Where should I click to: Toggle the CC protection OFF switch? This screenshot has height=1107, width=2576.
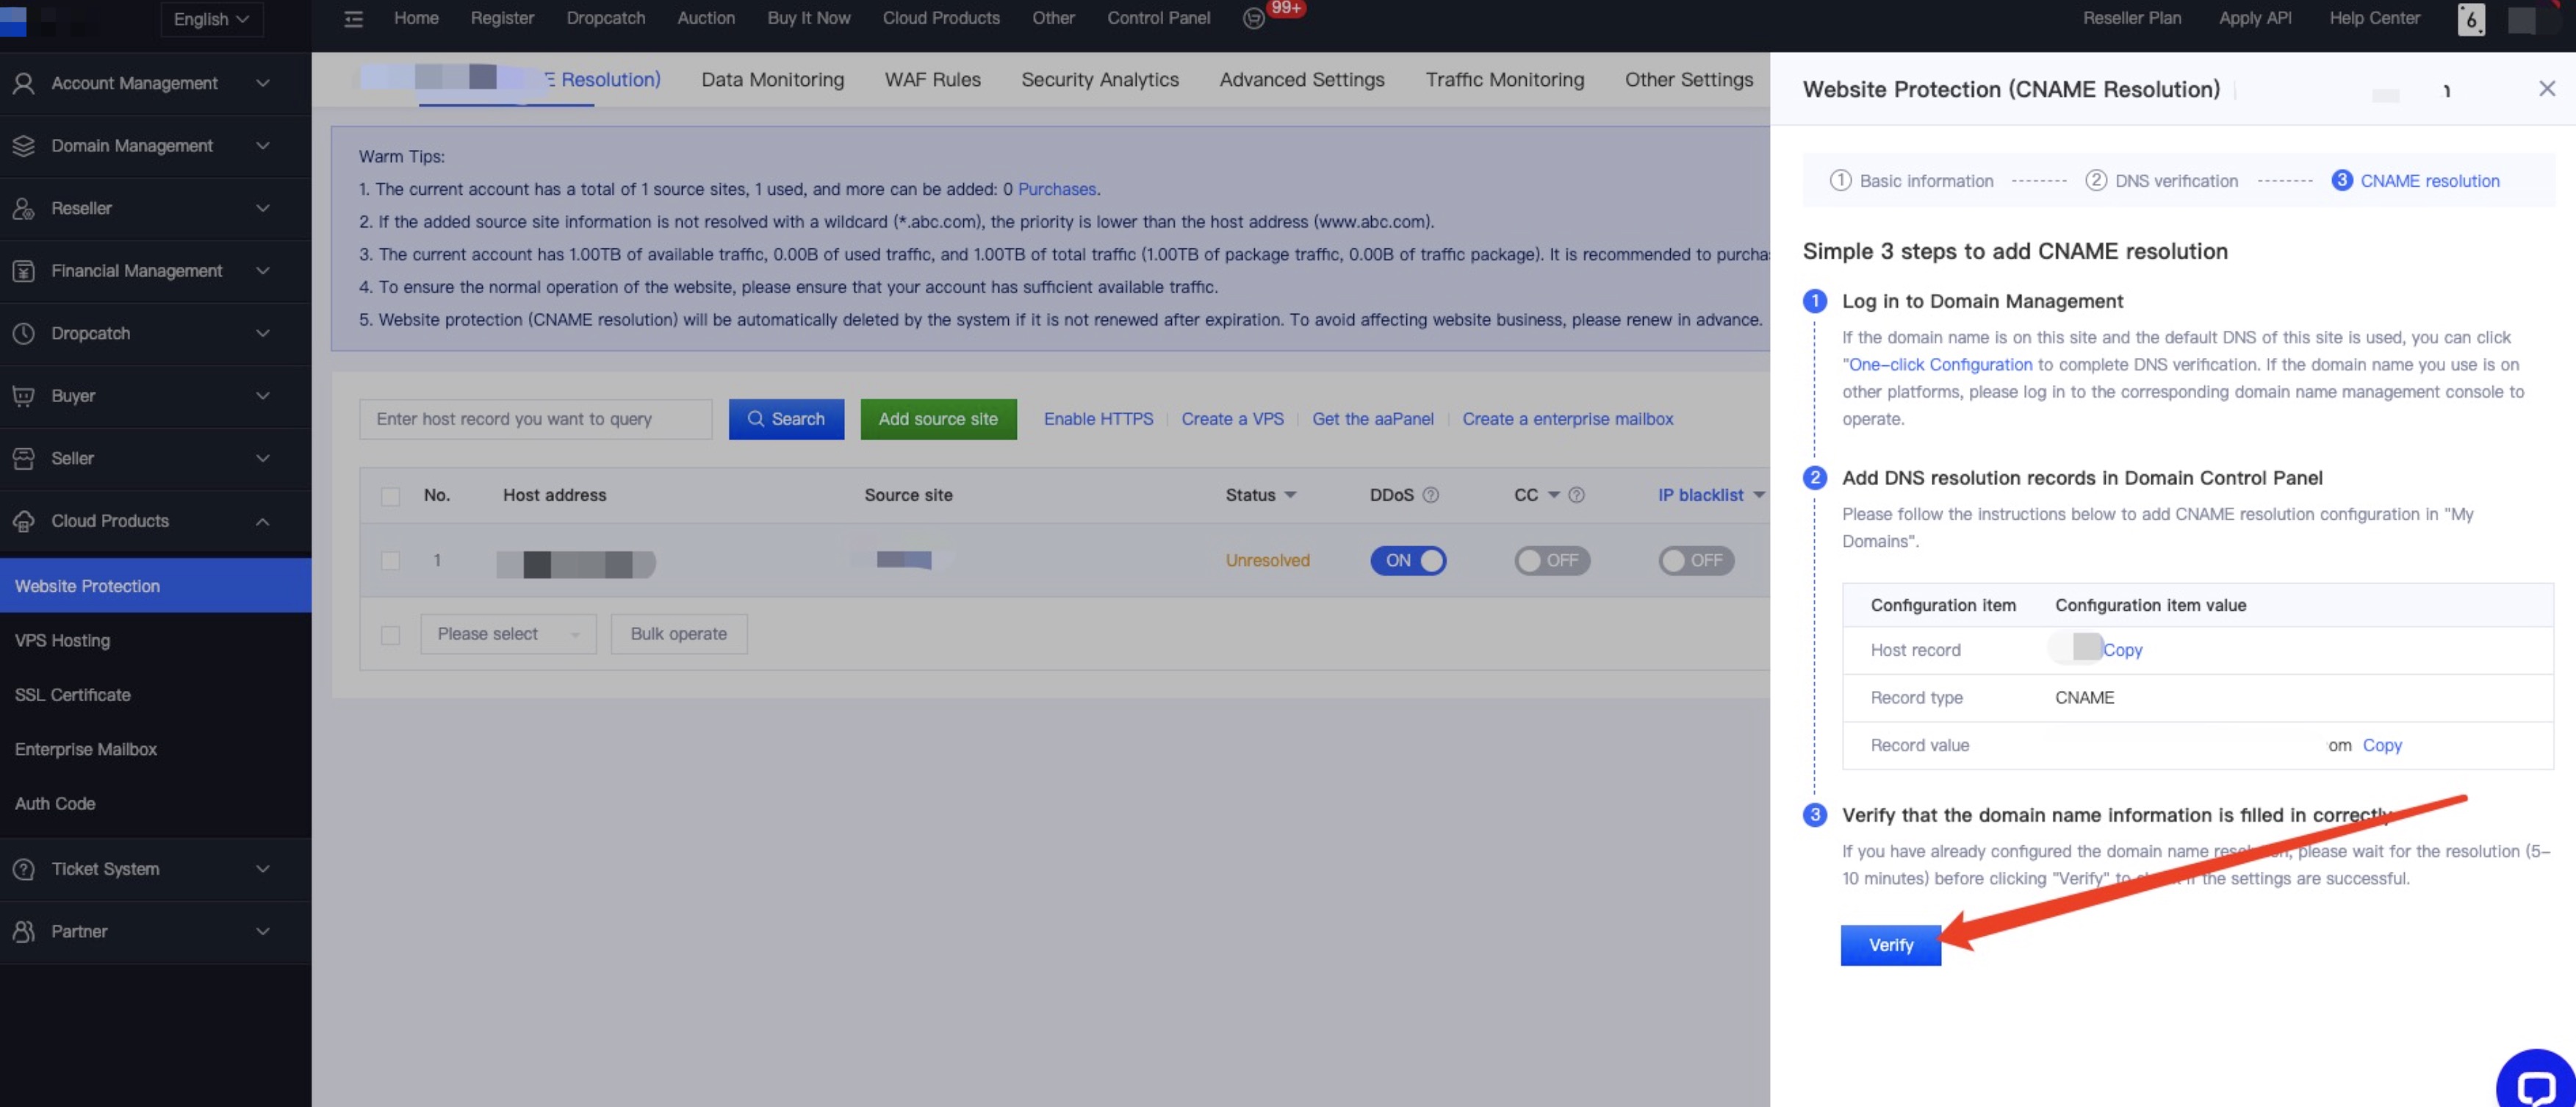click(1552, 561)
